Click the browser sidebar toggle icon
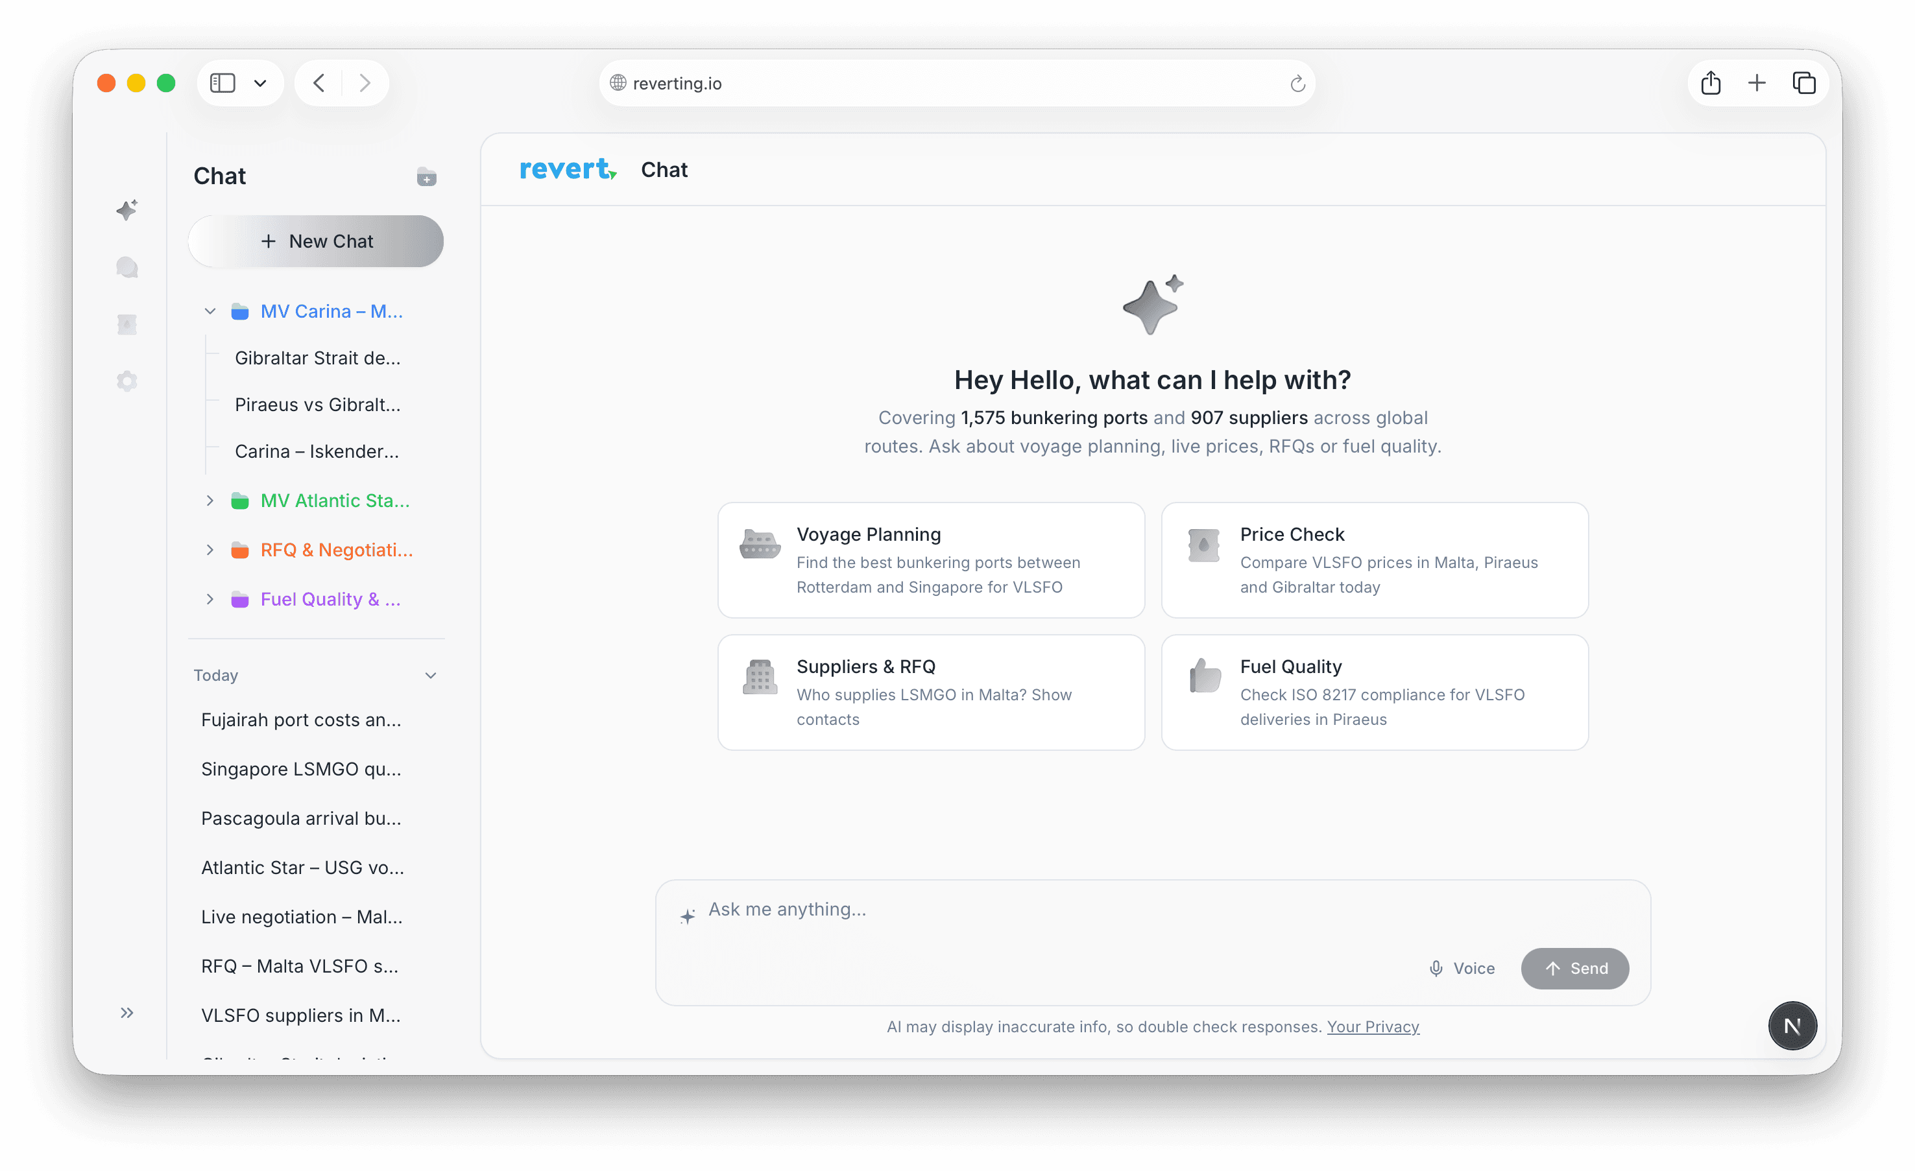 tap(223, 83)
